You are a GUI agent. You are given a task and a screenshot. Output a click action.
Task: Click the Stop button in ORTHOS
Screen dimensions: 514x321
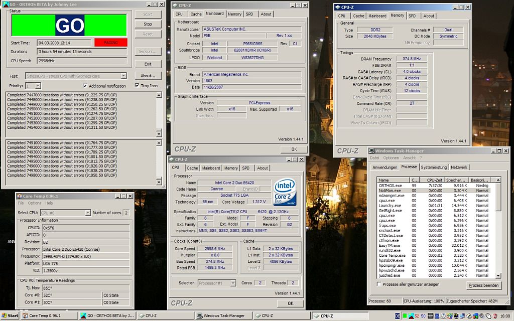(x=148, y=24)
